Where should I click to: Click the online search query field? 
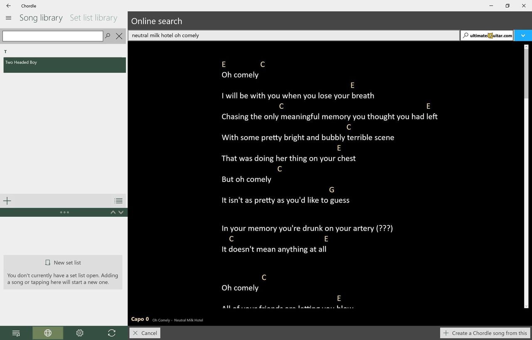(293, 35)
